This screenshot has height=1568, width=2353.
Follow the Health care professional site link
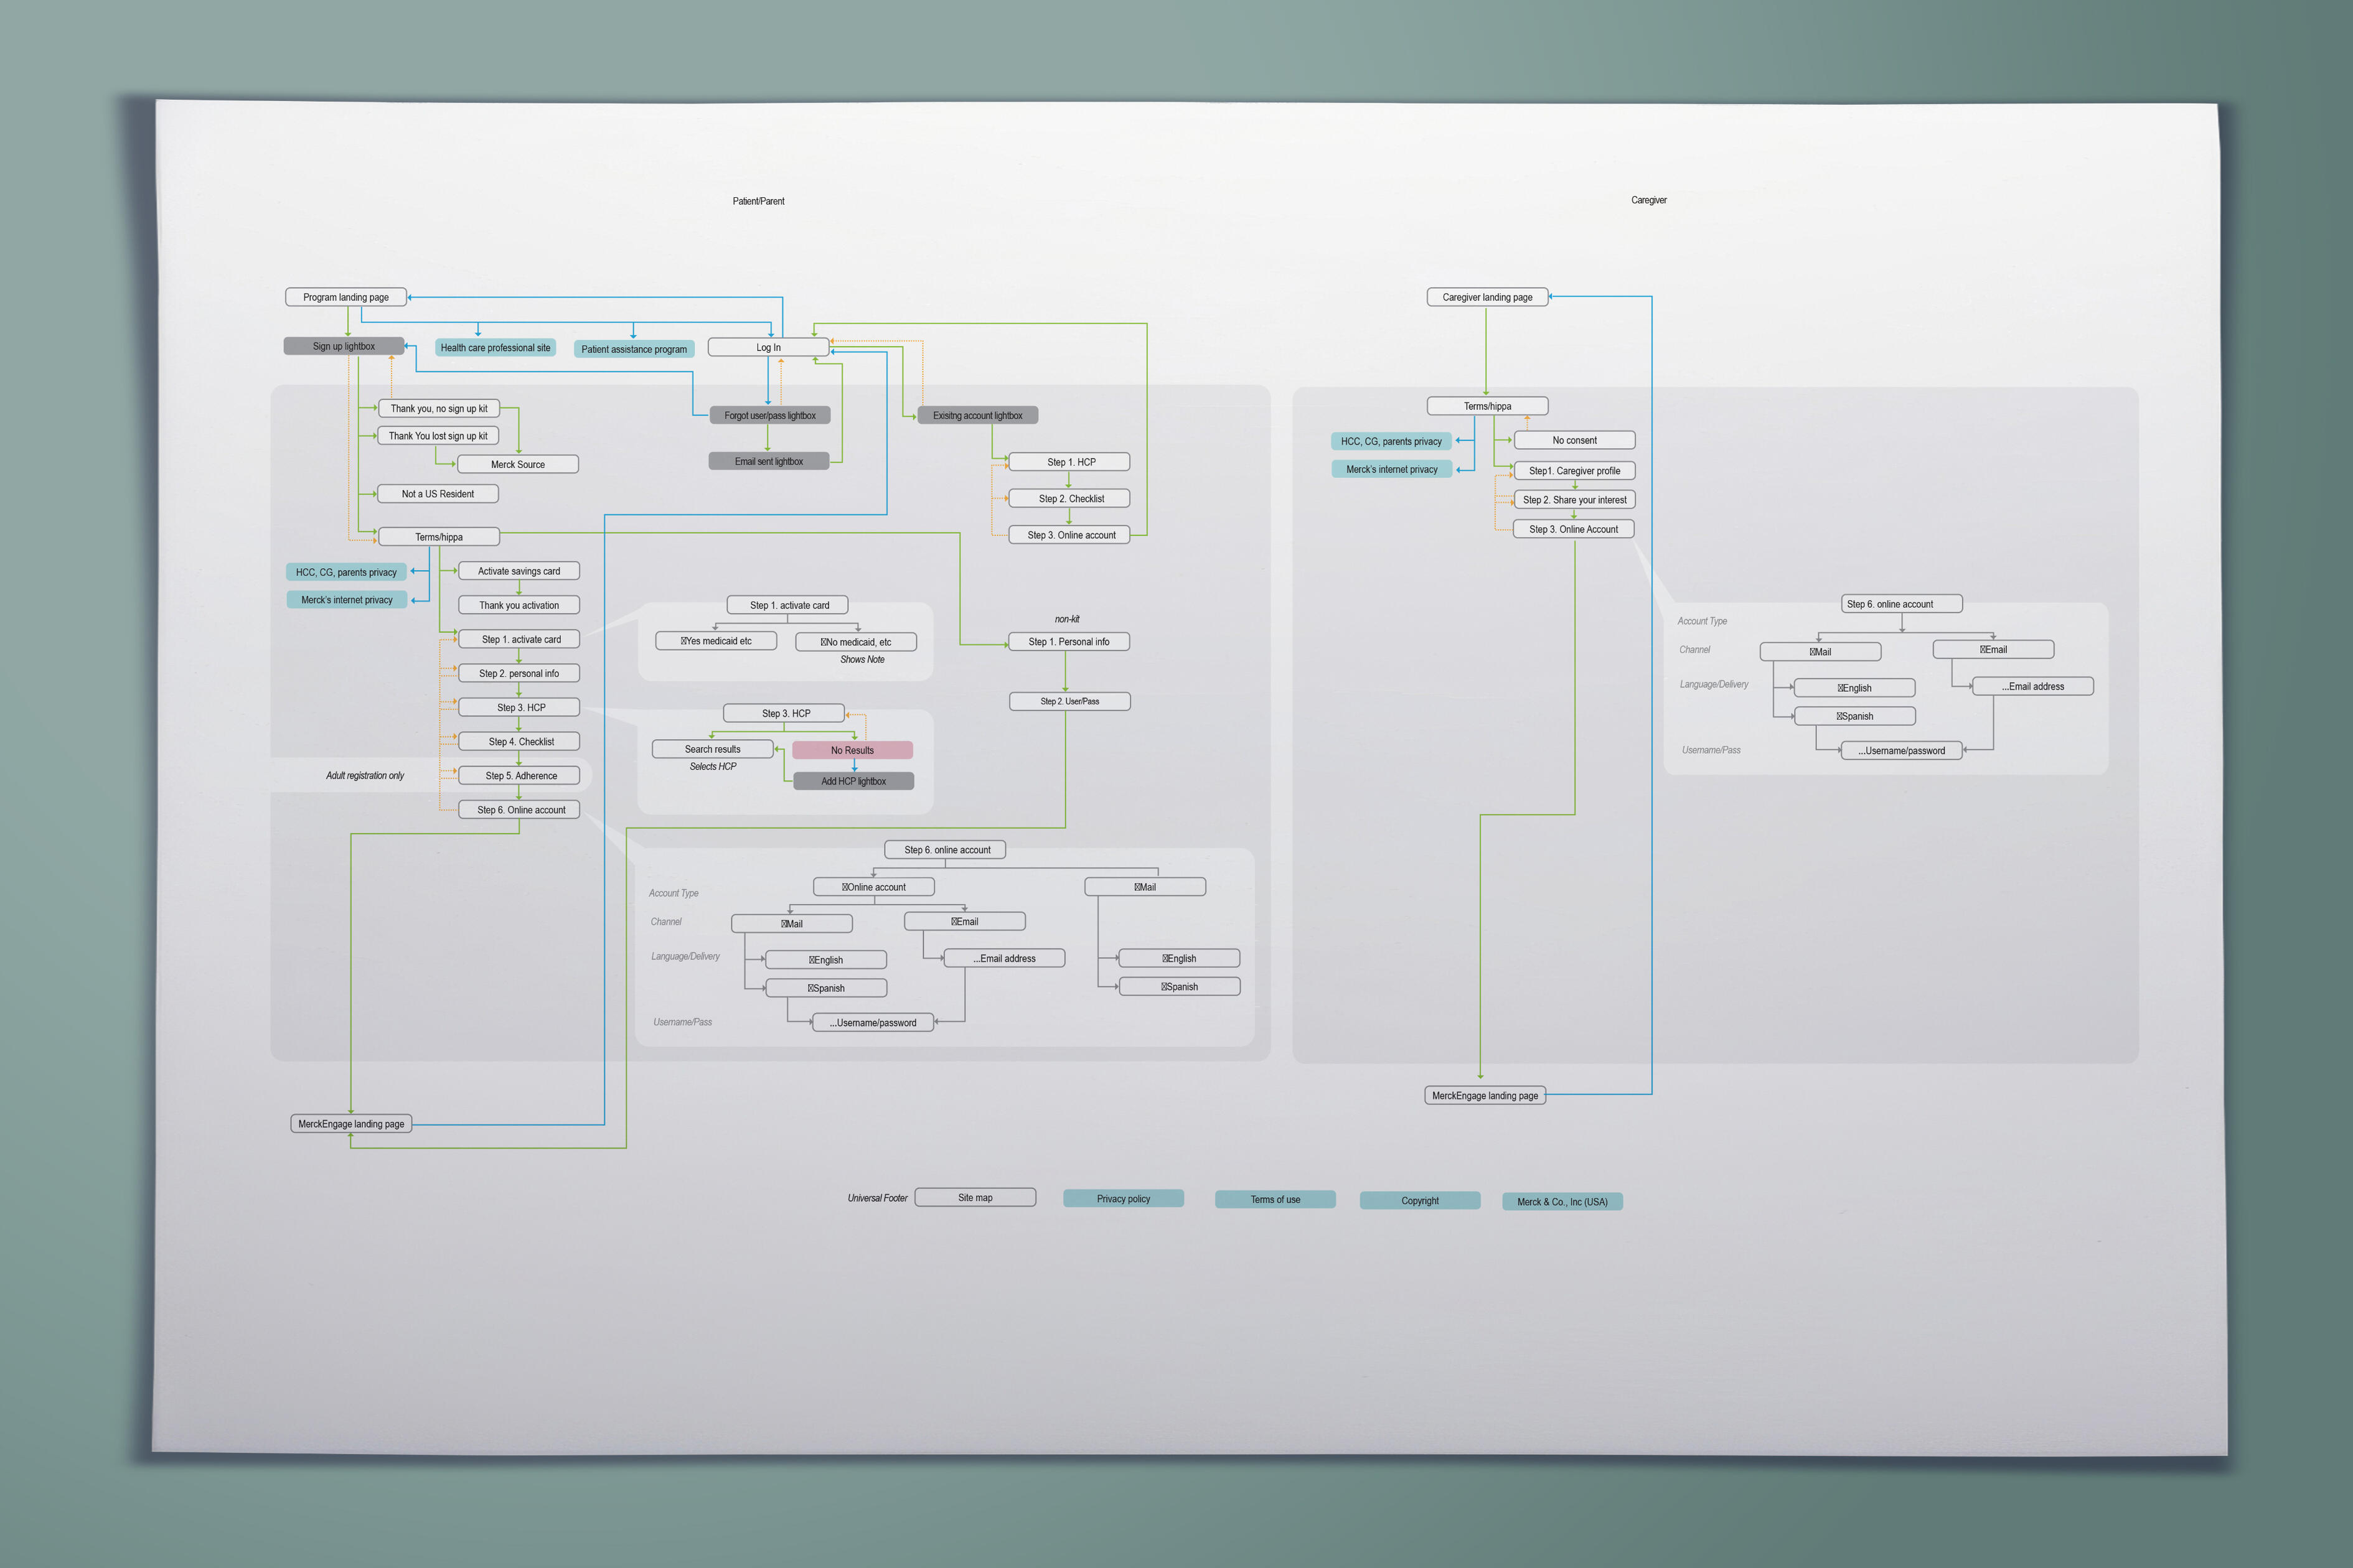pyautogui.click(x=495, y=348)
